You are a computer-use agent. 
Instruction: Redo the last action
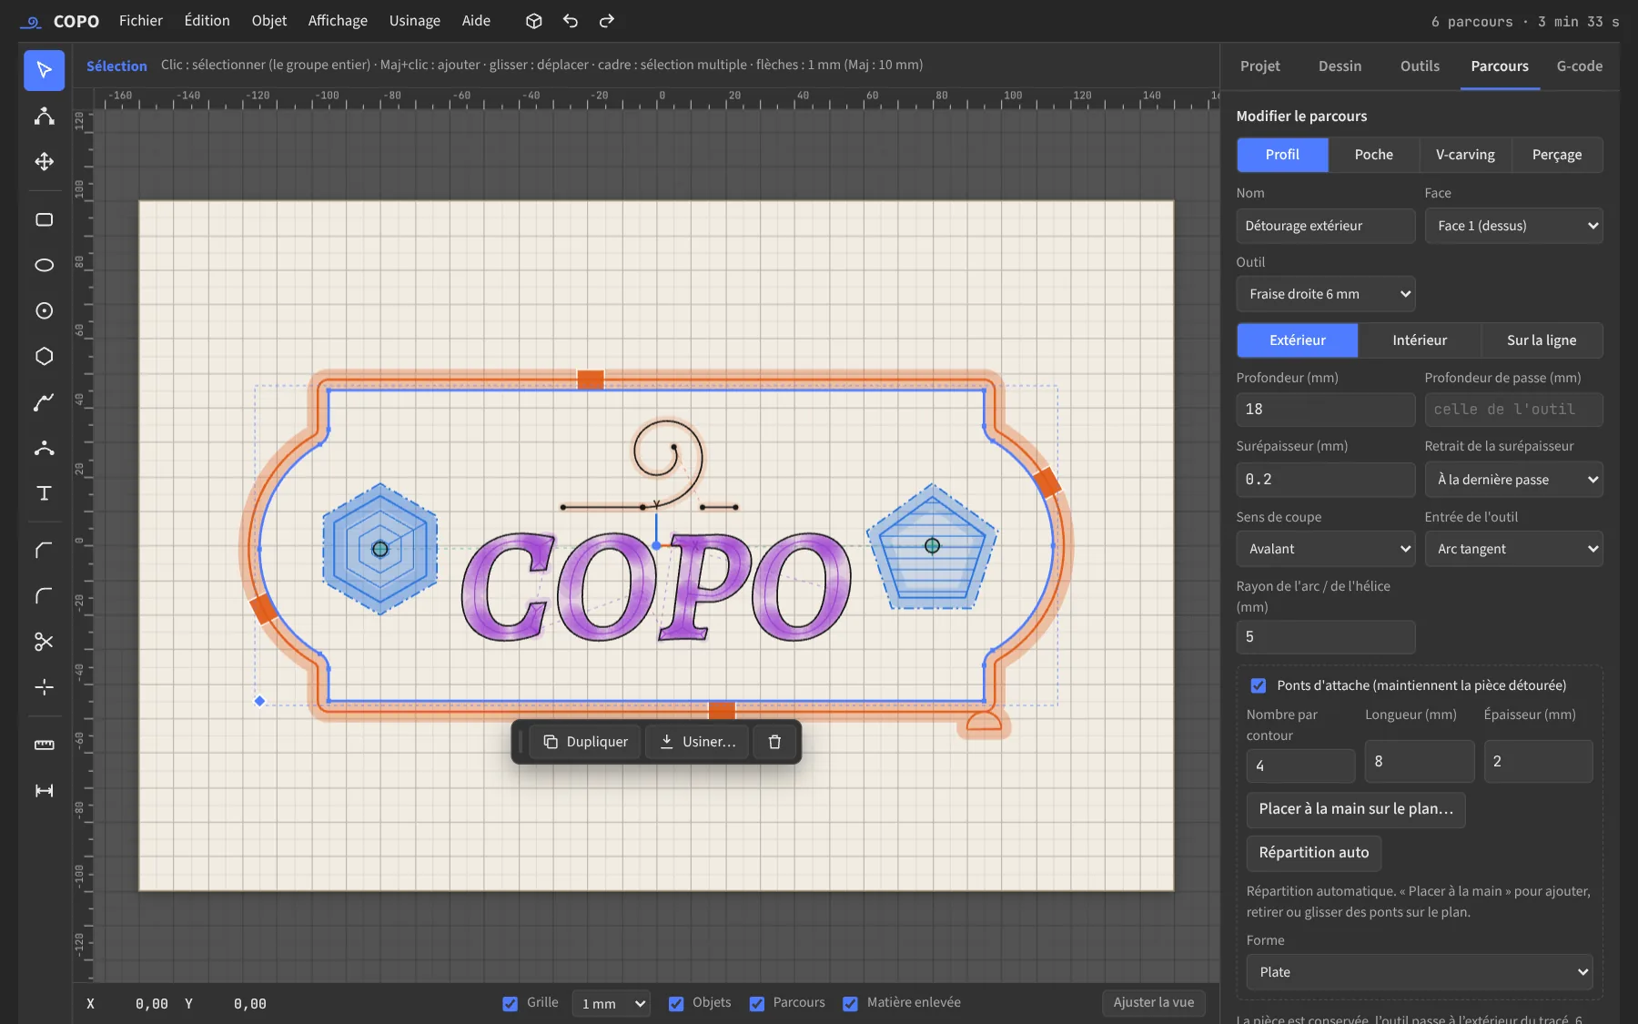coord(607,21)
